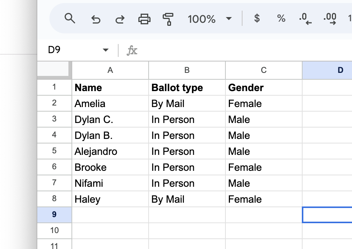Open the search menus magnifier icon

pos(70,18)
